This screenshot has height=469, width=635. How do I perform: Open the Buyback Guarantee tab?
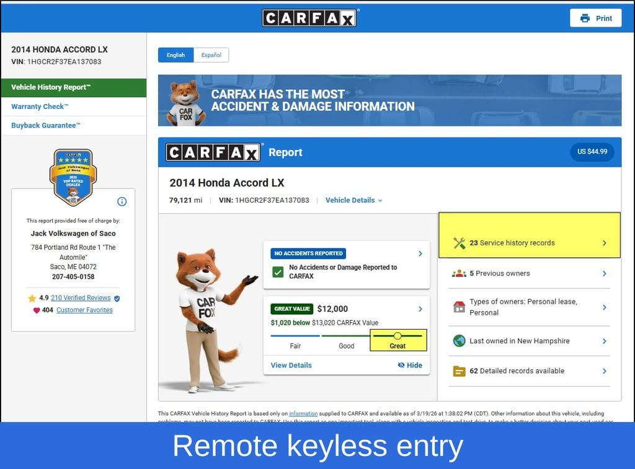click(46, 126)
